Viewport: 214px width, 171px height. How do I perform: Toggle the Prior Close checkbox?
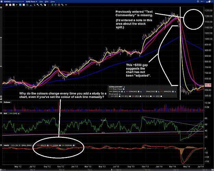(x=124, y=89)
